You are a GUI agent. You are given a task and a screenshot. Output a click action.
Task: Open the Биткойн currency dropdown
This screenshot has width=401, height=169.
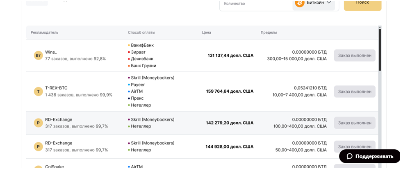click(314, 4)
